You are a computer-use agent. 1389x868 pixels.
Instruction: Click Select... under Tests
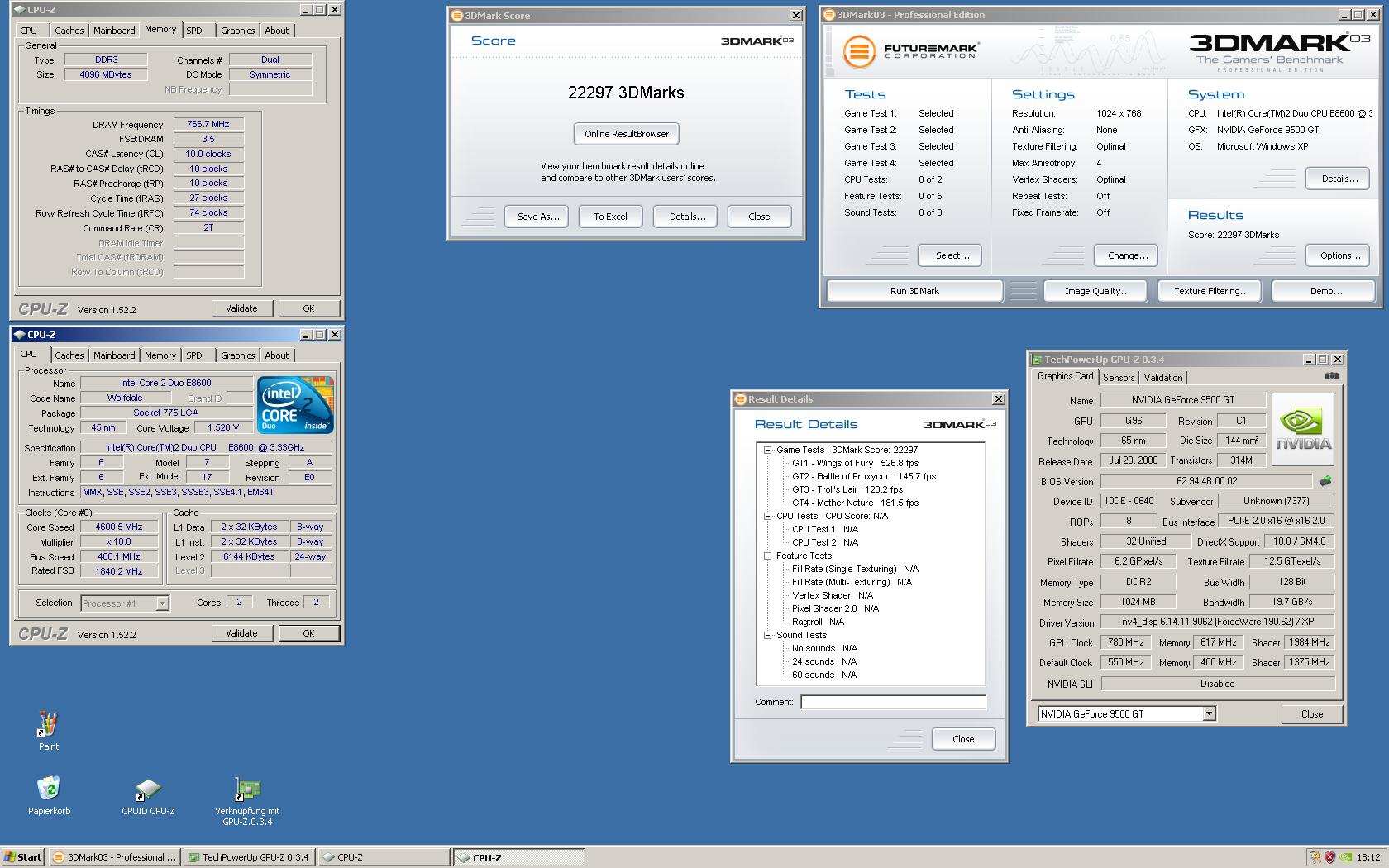(x=952, y=255)
